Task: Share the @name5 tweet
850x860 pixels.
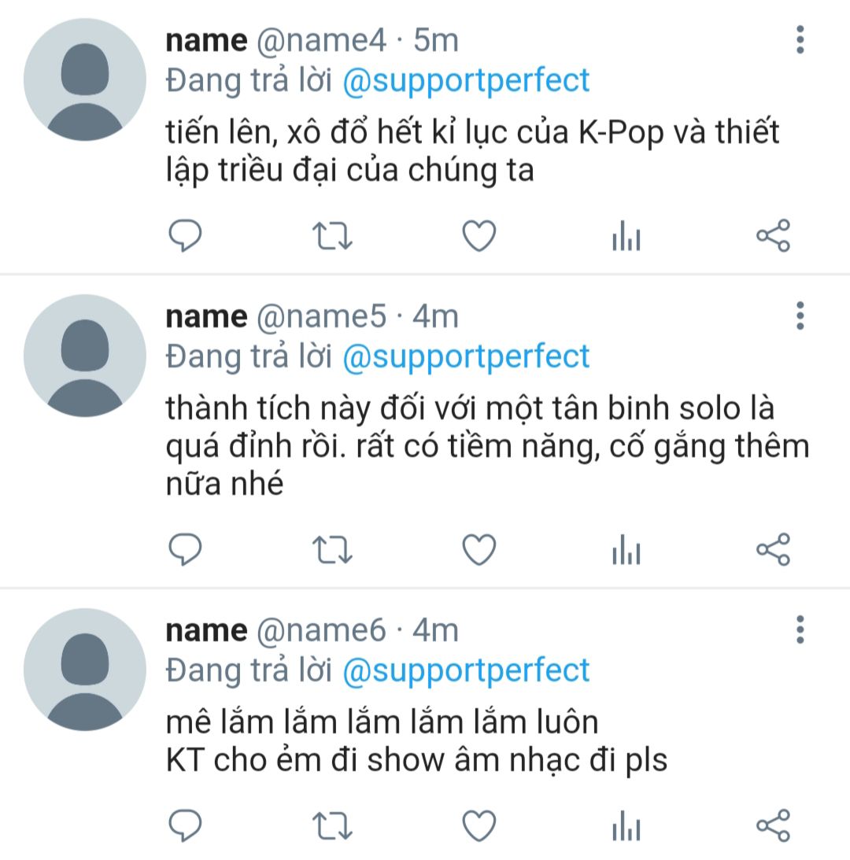Action: pos(773,549)
